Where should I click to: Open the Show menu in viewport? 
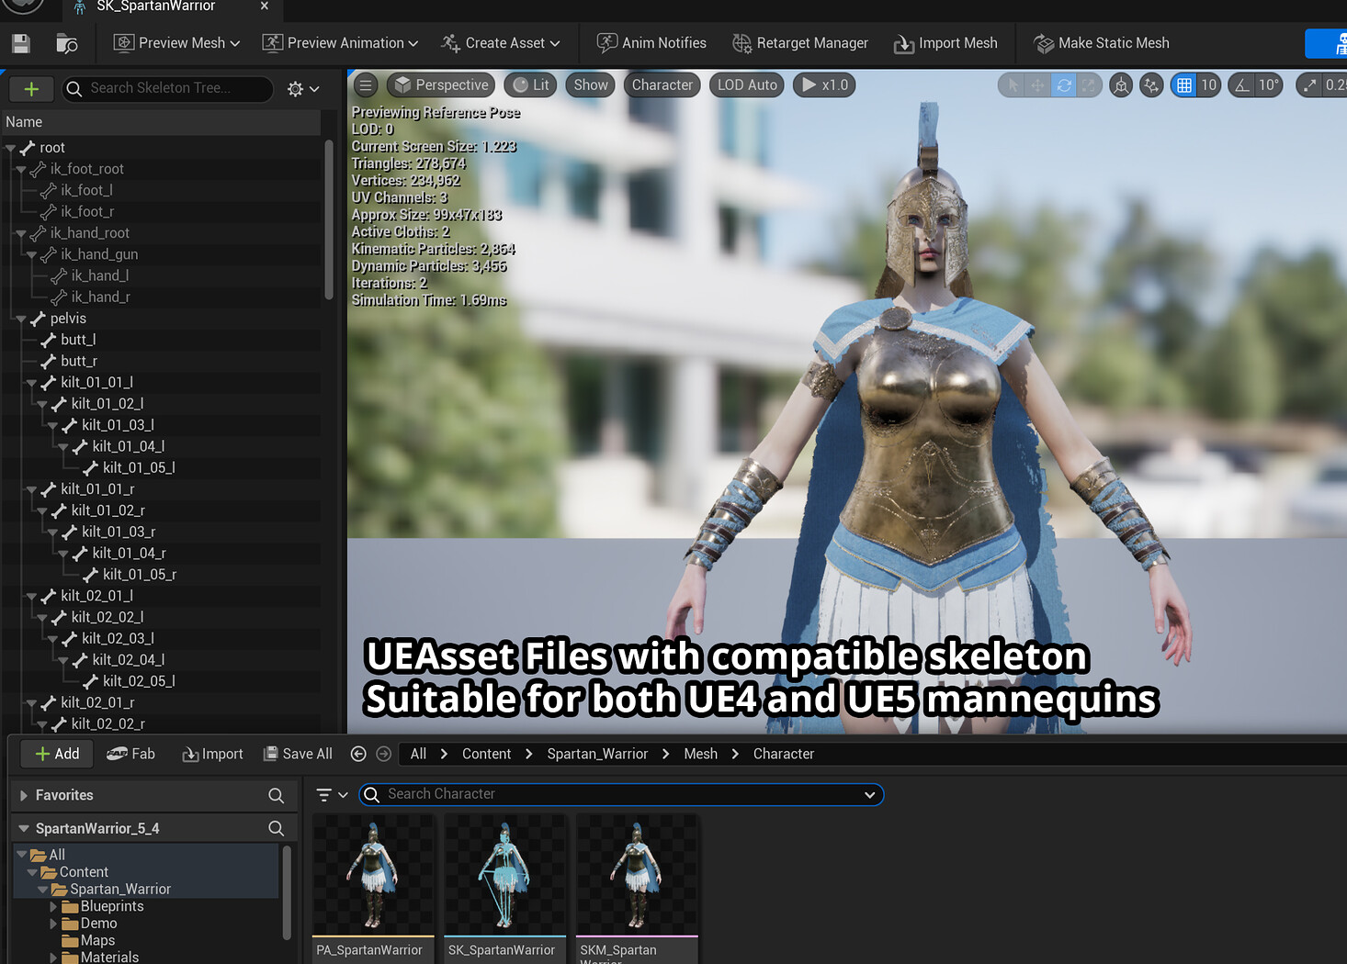tap(591, 85)
